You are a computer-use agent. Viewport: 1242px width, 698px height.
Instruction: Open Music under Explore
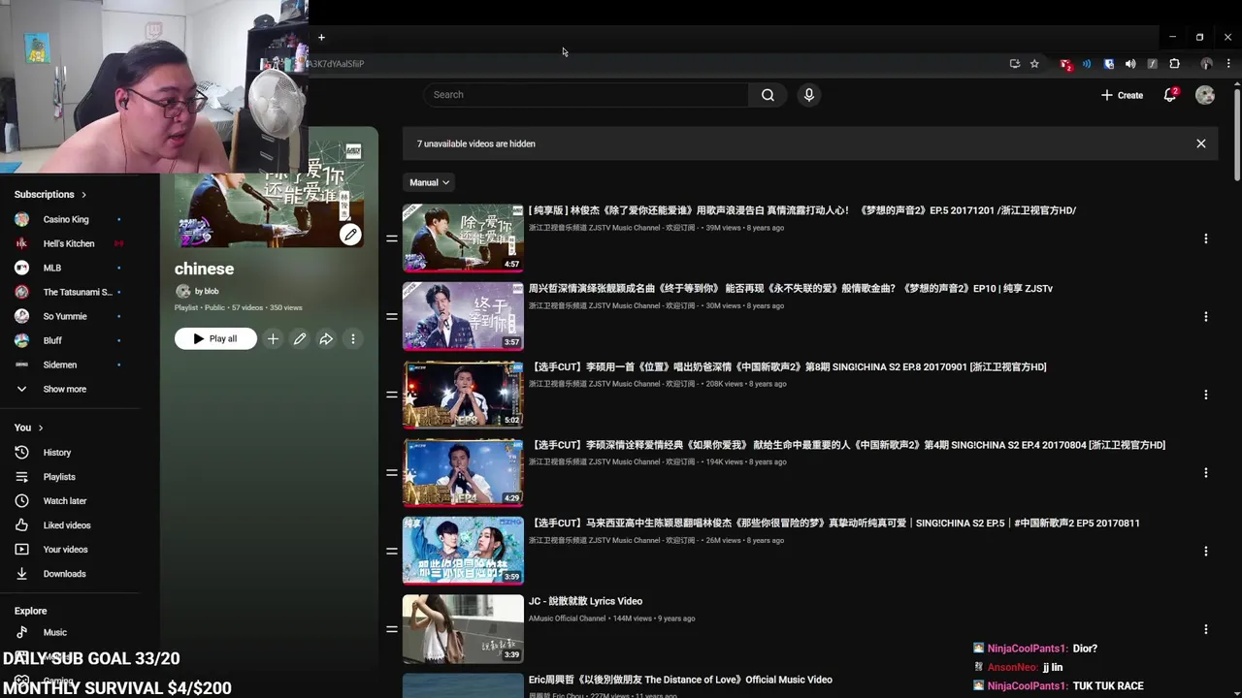54,632
